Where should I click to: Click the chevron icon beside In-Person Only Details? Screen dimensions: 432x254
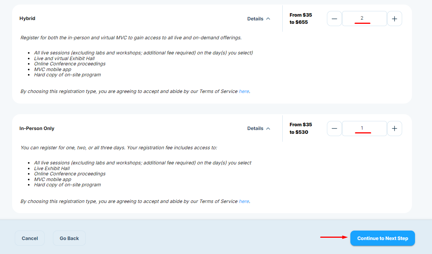click(x=268, y=129)
